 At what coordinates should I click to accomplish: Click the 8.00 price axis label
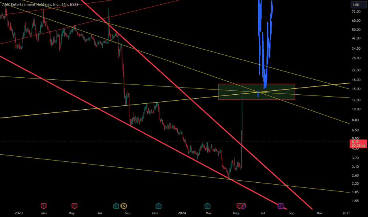[x=355, y=120]
